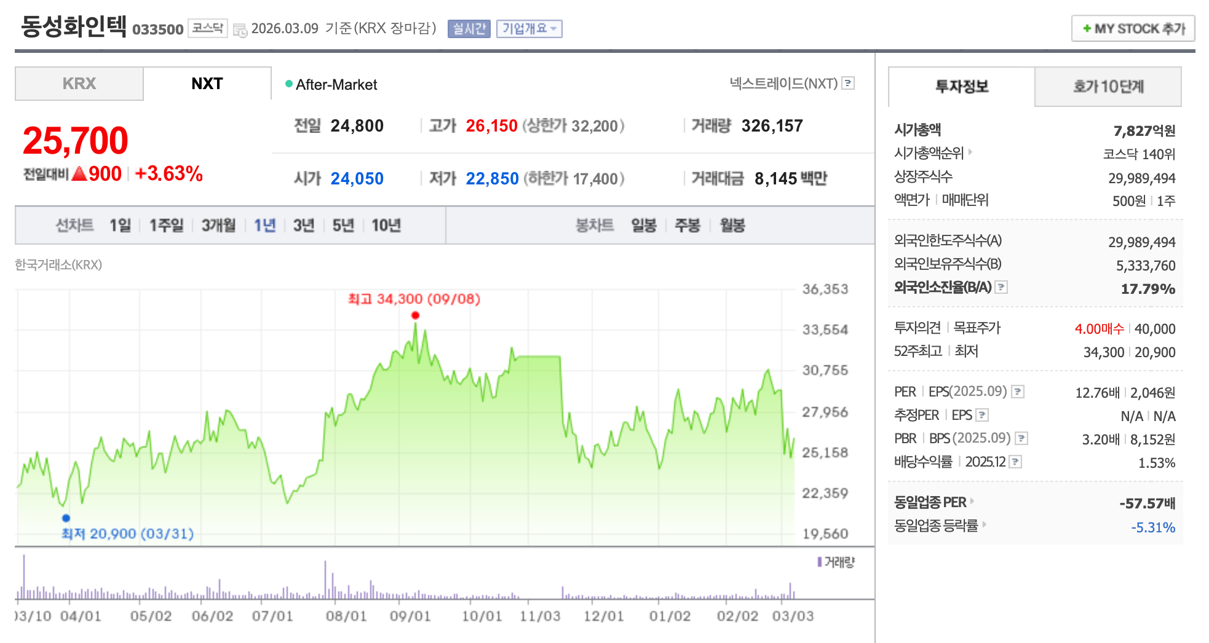Screen dimensions: 1209x643
Task: Click the help icon beside EPS(2025.09)
Action: click(1018, 392)
